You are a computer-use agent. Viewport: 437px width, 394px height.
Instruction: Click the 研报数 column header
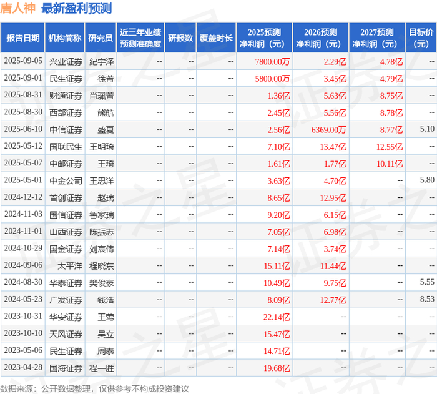point(180,38)
